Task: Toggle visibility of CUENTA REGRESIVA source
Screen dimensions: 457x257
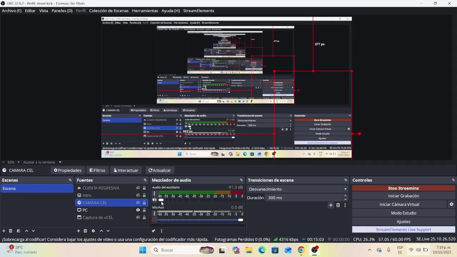Action: click(138, 188)
